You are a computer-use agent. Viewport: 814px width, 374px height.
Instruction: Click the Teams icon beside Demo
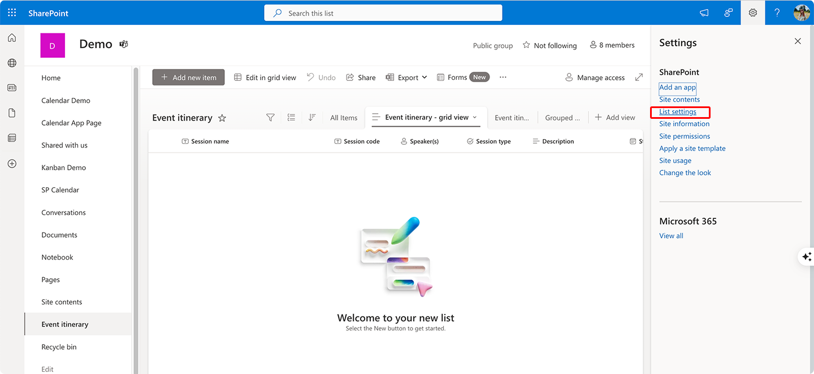pos(124,44)
